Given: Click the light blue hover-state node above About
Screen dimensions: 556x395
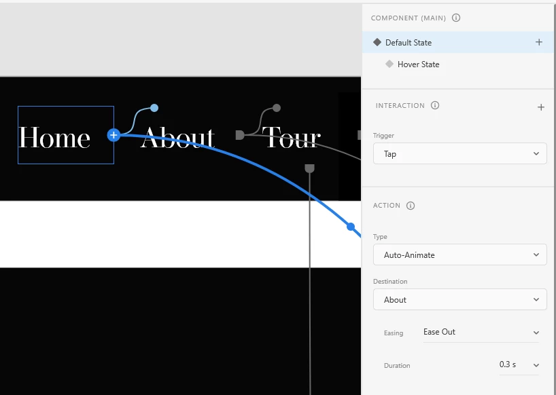Looking at the screenshot, I should point(154,108).
